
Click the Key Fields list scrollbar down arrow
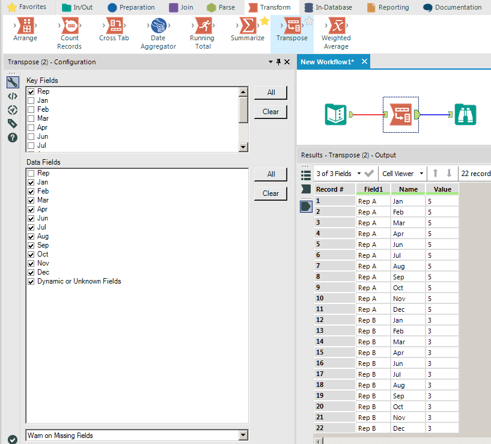pos(243,147)
